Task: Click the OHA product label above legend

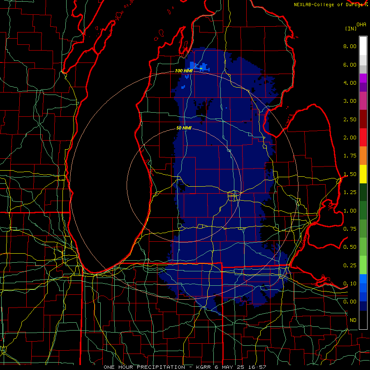Action: tap(361, 25)
